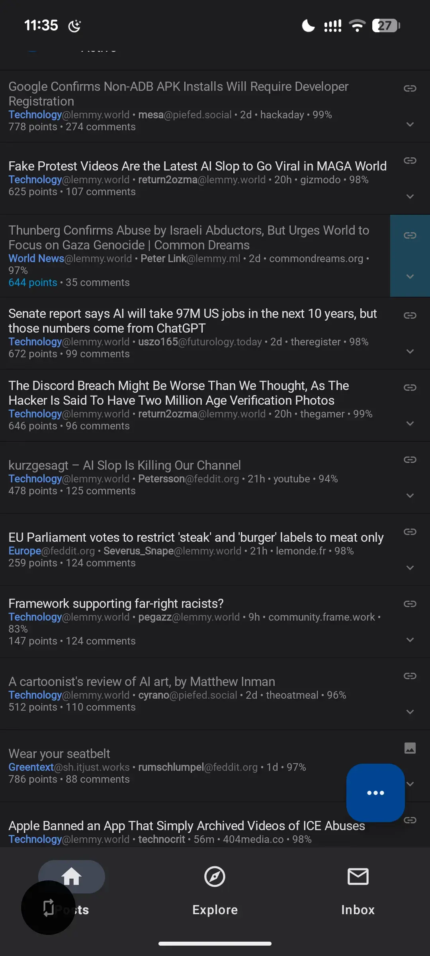Image resolution: width=430 pixels, height=956 pixels.
Task: Open World News community link
Action: point(36,259)
